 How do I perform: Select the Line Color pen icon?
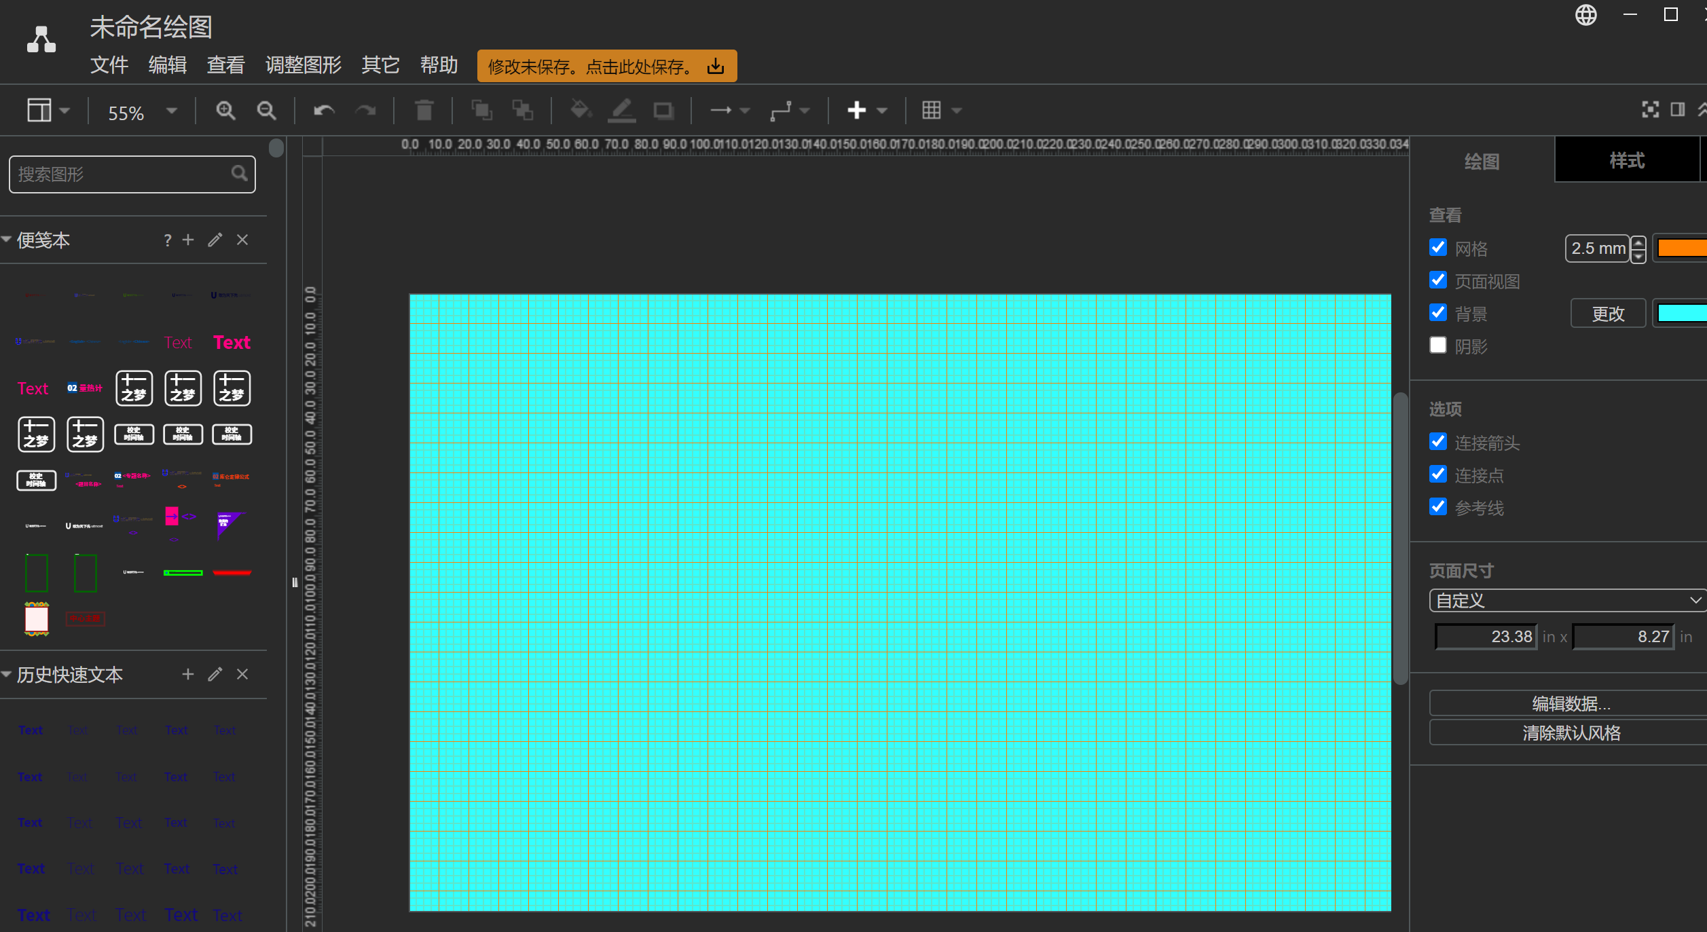click(621, 110)
